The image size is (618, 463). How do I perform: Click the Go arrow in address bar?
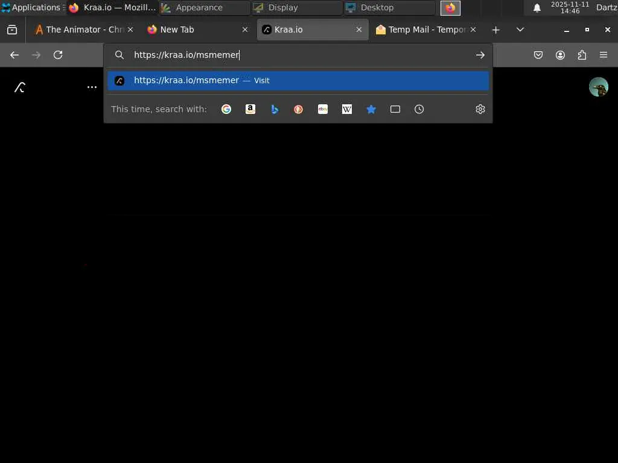(x=480, y=55)
